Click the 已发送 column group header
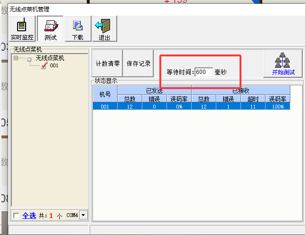Viewport: 305px width, 235px height. coord(154,90)
